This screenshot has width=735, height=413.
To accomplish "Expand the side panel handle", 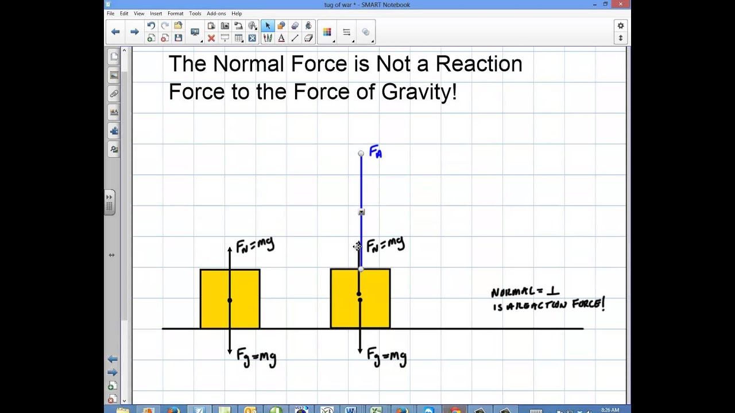I will pos(109,202).
